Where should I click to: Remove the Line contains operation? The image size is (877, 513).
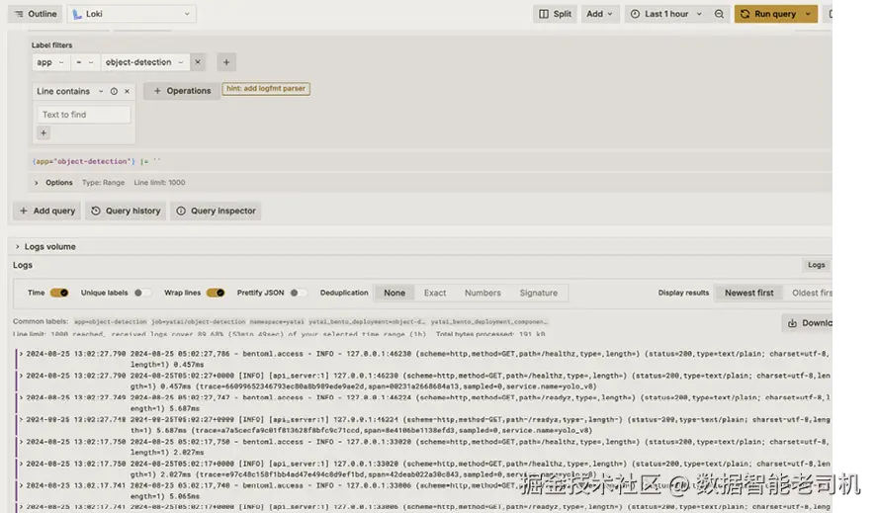pos(127,91)
